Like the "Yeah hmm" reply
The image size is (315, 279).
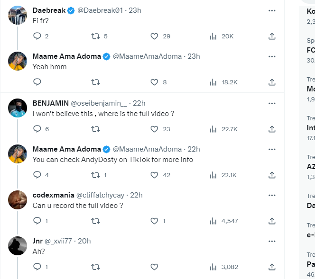tap(154, 82)
